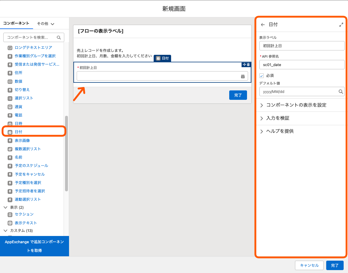Click the 通貨 component icon
This screenshot has width=348, height=273.
pyautogui.click(x=10, y=107)
